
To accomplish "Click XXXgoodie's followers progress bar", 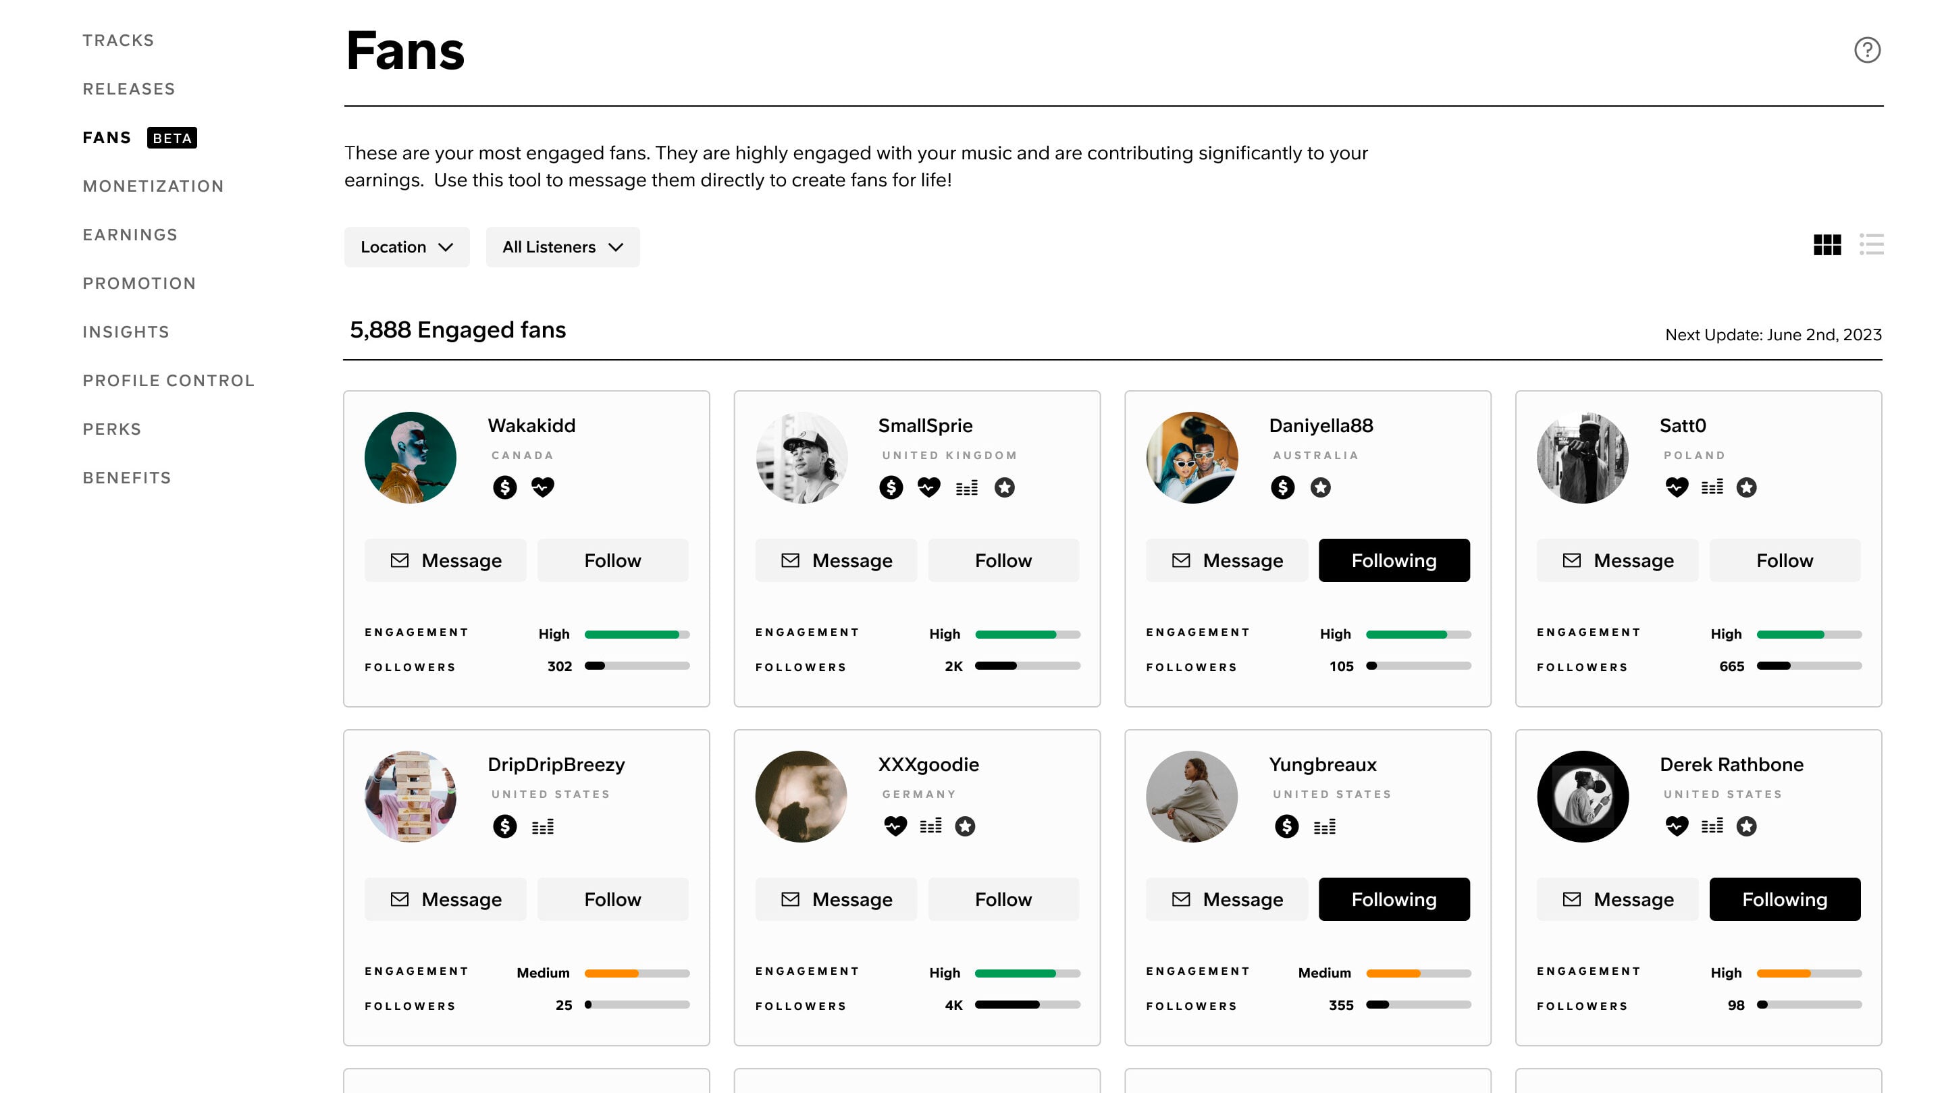I will coord(1027,1005).
